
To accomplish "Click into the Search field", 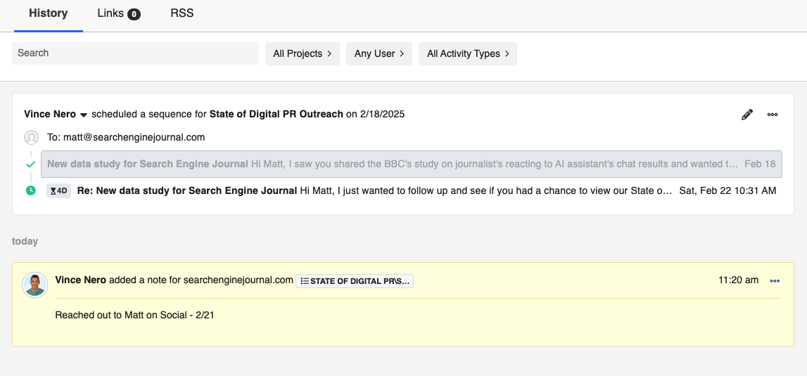I will [135, 53].
